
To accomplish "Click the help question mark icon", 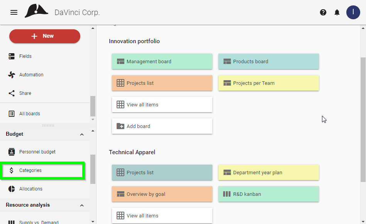I will (x=323, y=12).
